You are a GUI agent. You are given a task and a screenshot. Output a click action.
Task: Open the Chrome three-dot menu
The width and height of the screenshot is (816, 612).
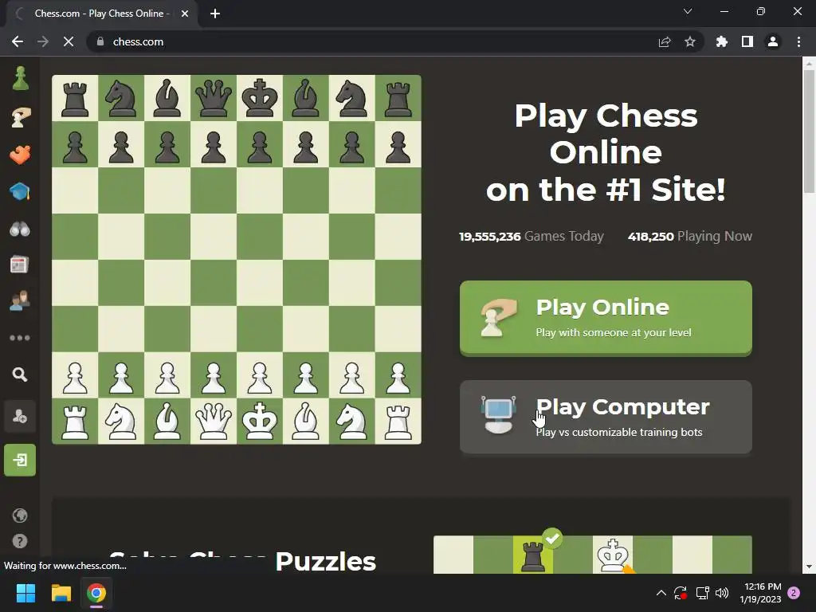[x=798, y=41]
